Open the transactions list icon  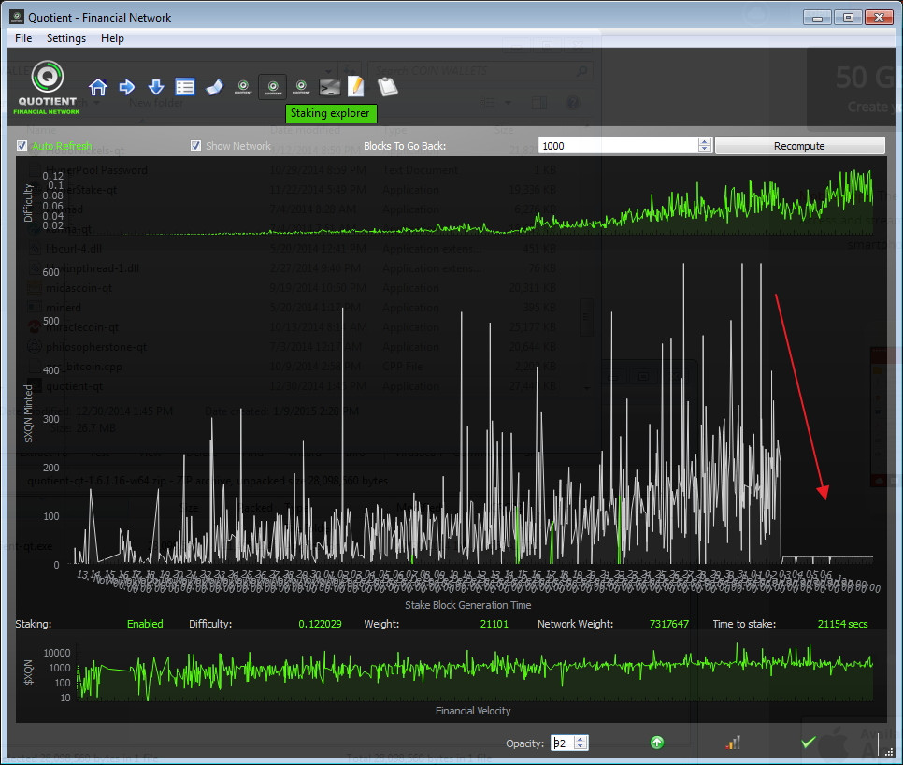click(x=185, y=87)
